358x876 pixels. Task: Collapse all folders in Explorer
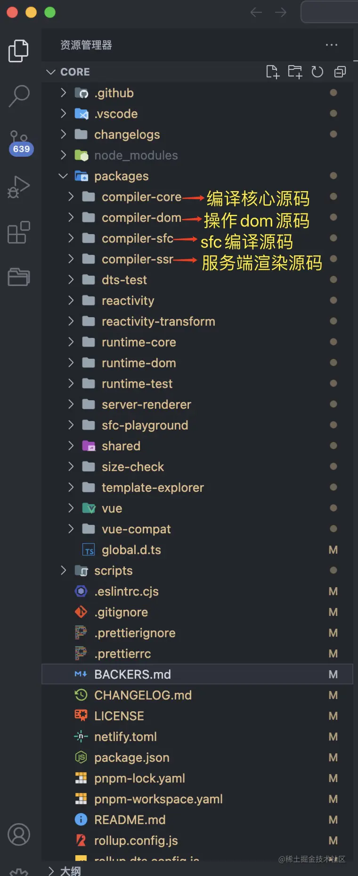coord(340,72)
